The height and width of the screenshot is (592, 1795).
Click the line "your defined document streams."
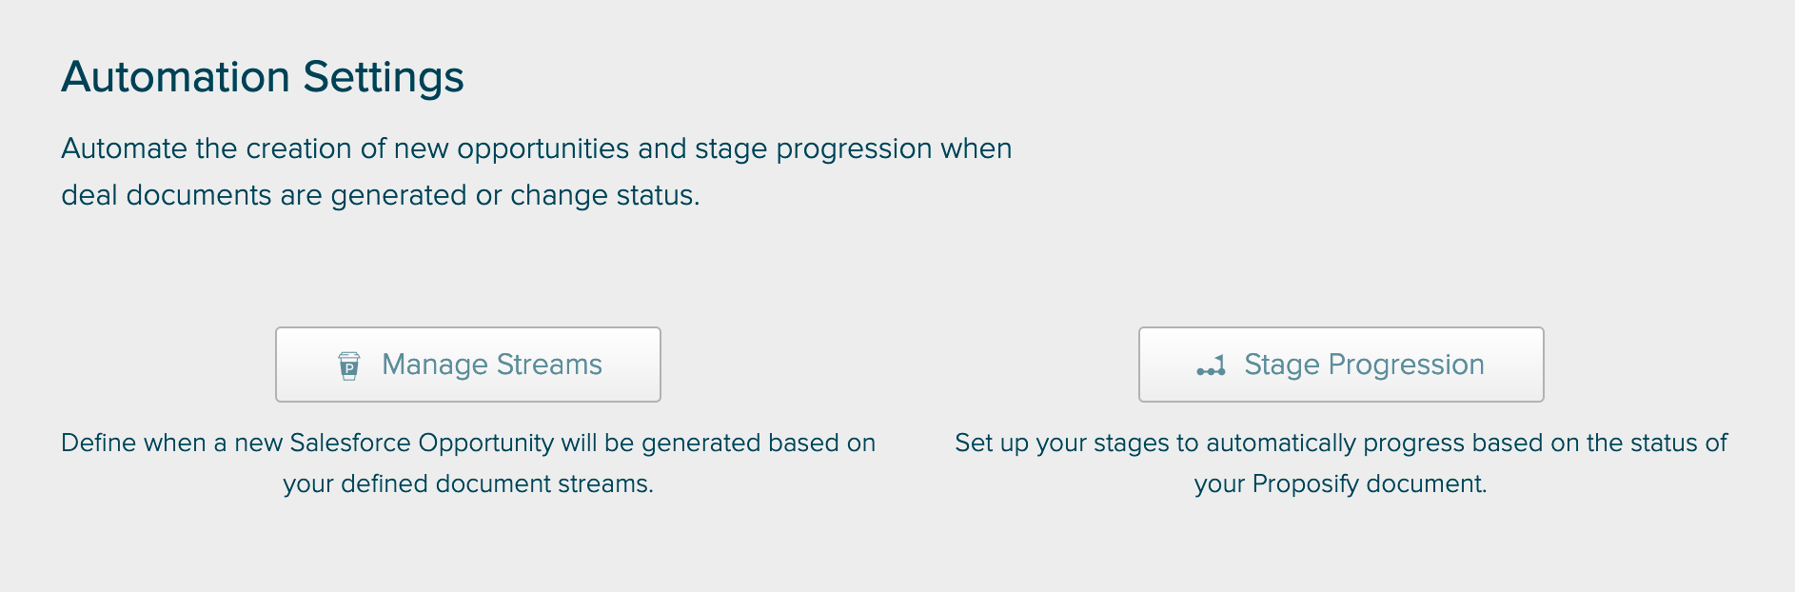point(467,483)
